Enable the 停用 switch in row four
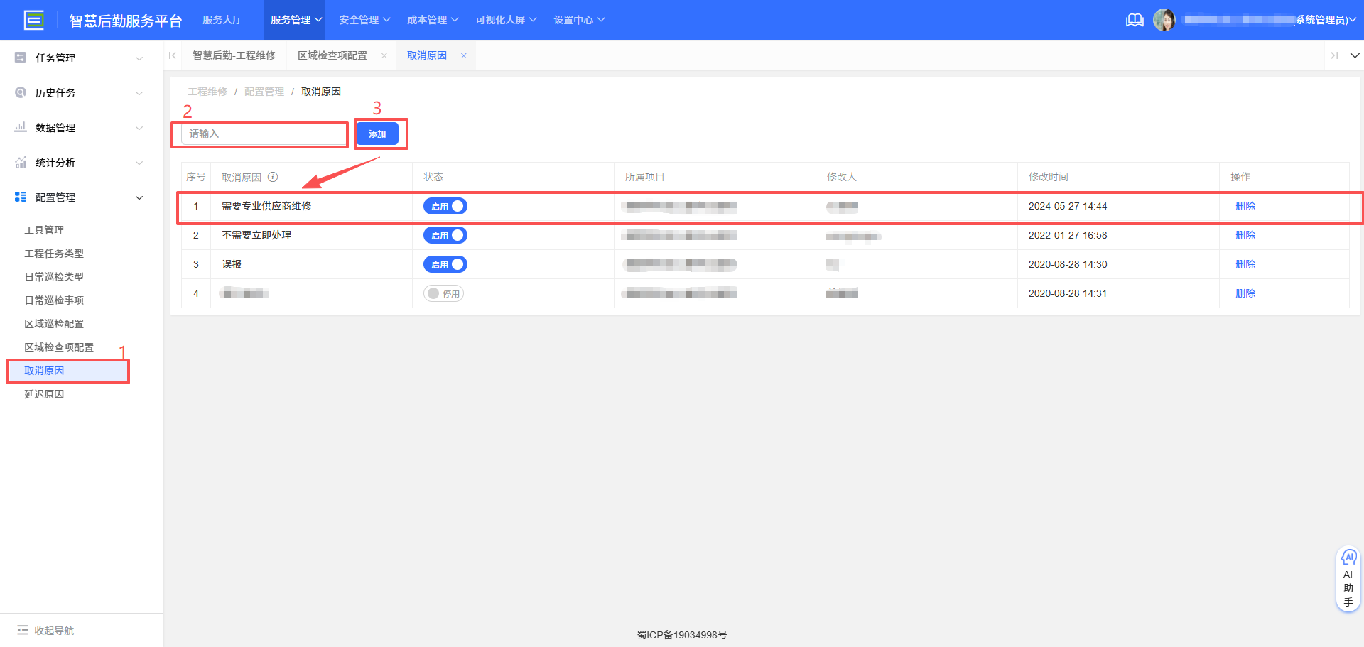The width and height of the screenshot is (1364, 647). 444,293
